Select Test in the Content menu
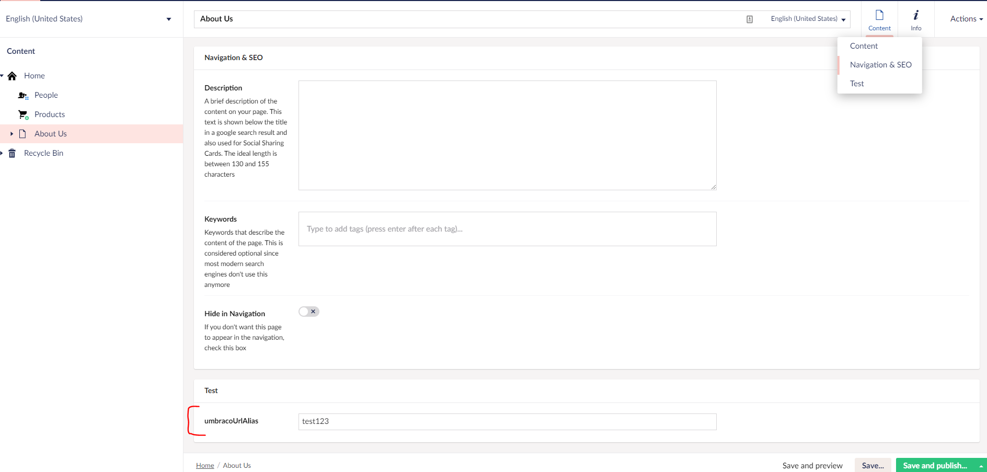987x472 pixels. [x=857, y=83]
